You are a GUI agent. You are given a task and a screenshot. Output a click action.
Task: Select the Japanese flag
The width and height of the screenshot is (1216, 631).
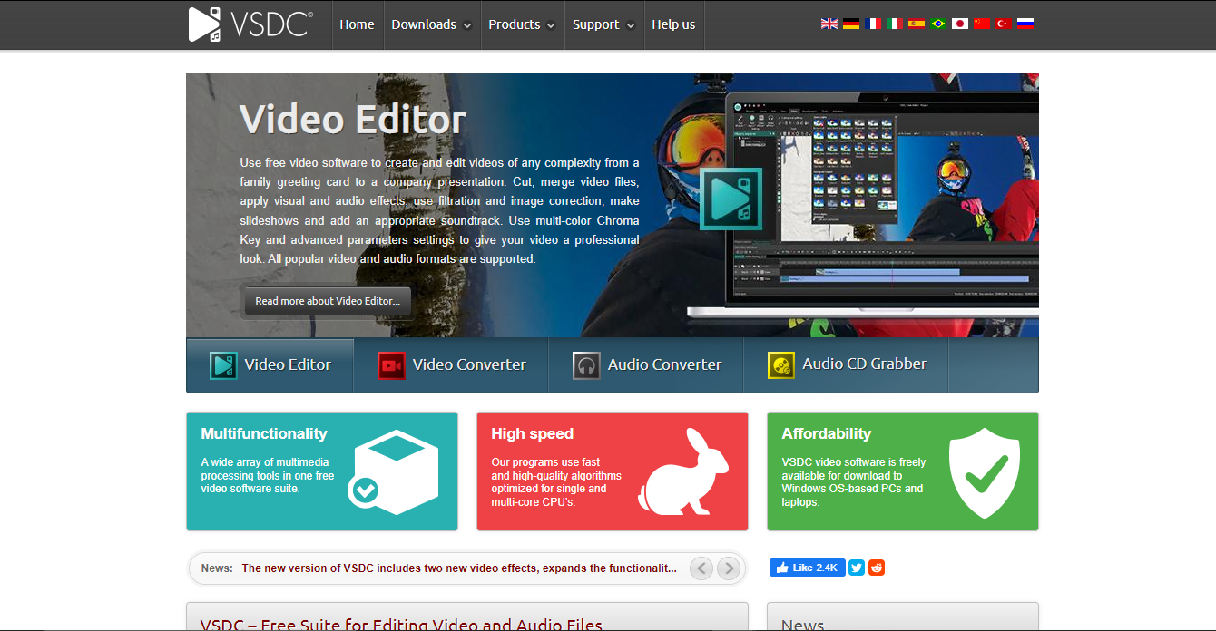pyautogui.click(x=960, y=24)
